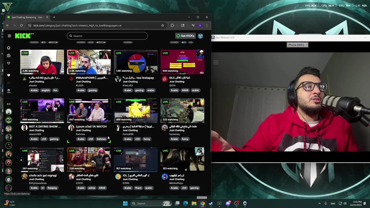Click the Get KICKs button

coord(186,36)
